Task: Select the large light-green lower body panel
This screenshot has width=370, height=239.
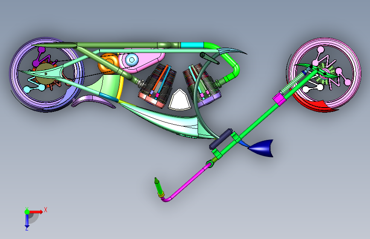Action: point(163,121)
